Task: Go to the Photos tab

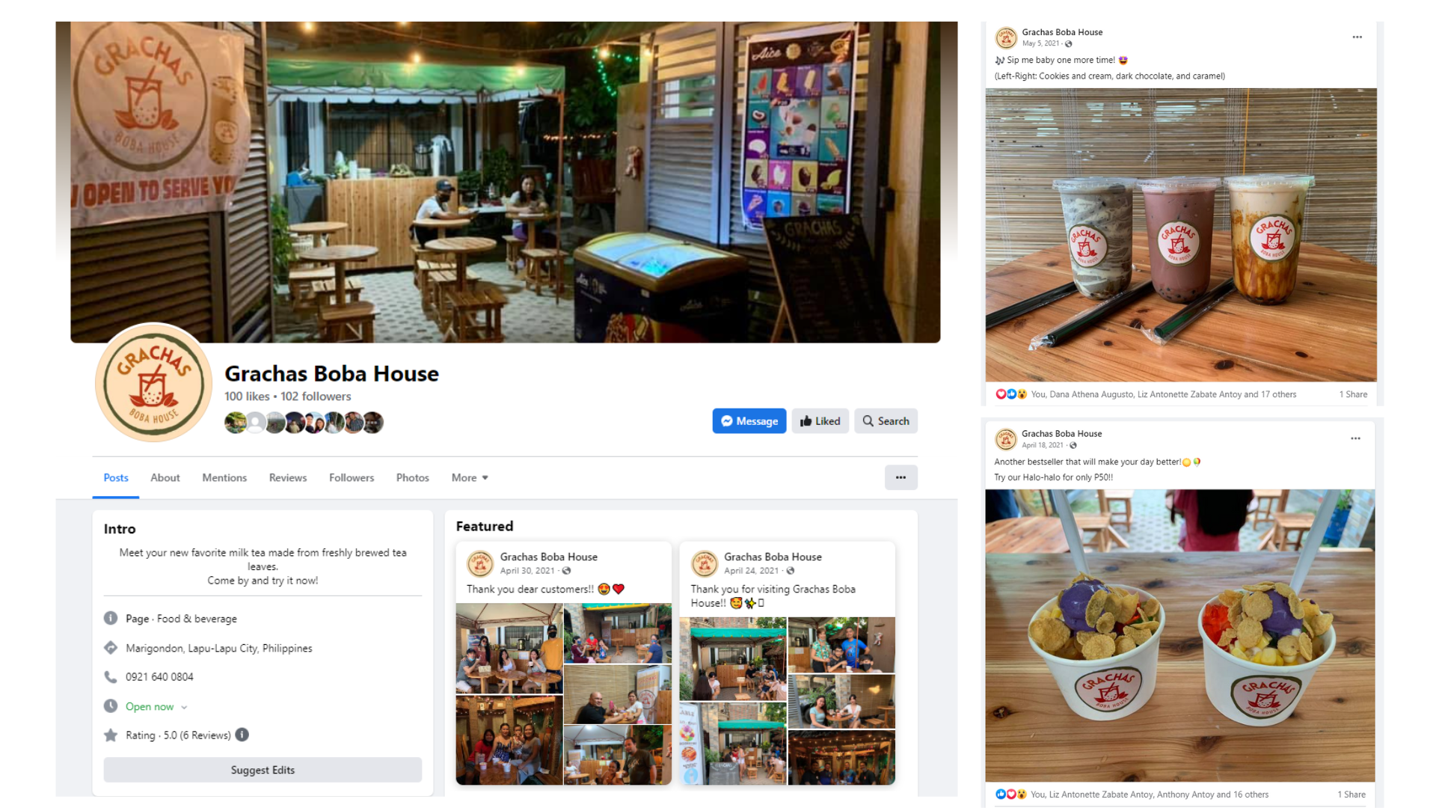Action: [x=412, y=477]
